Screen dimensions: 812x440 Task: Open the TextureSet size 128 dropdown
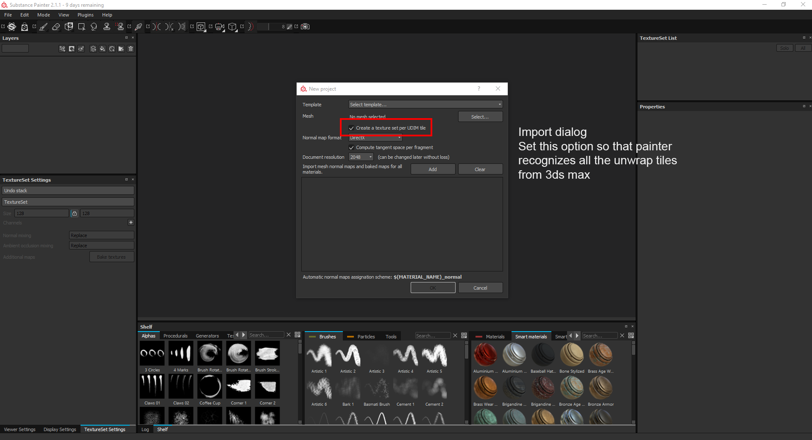tap(42, 213)
